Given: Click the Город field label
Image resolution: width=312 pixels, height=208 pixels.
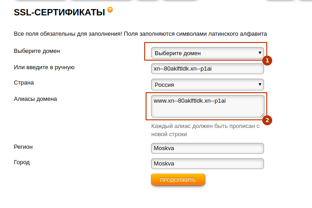Looking at the screenshot, I should point(22,161).
